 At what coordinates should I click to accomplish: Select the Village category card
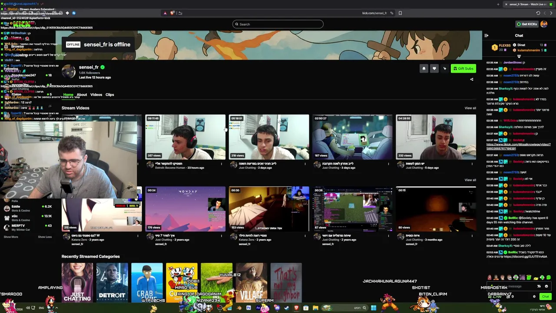(251, 283)
